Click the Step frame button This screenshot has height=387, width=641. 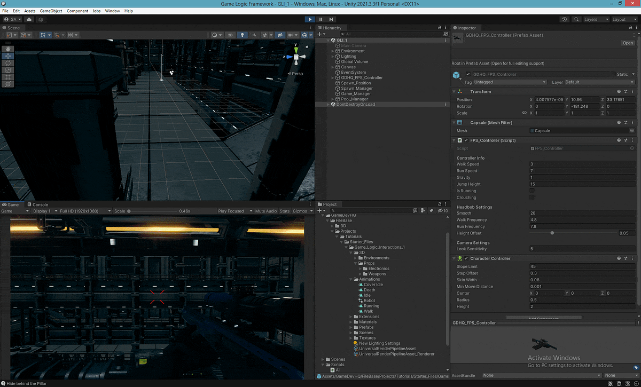pos(331,19)
